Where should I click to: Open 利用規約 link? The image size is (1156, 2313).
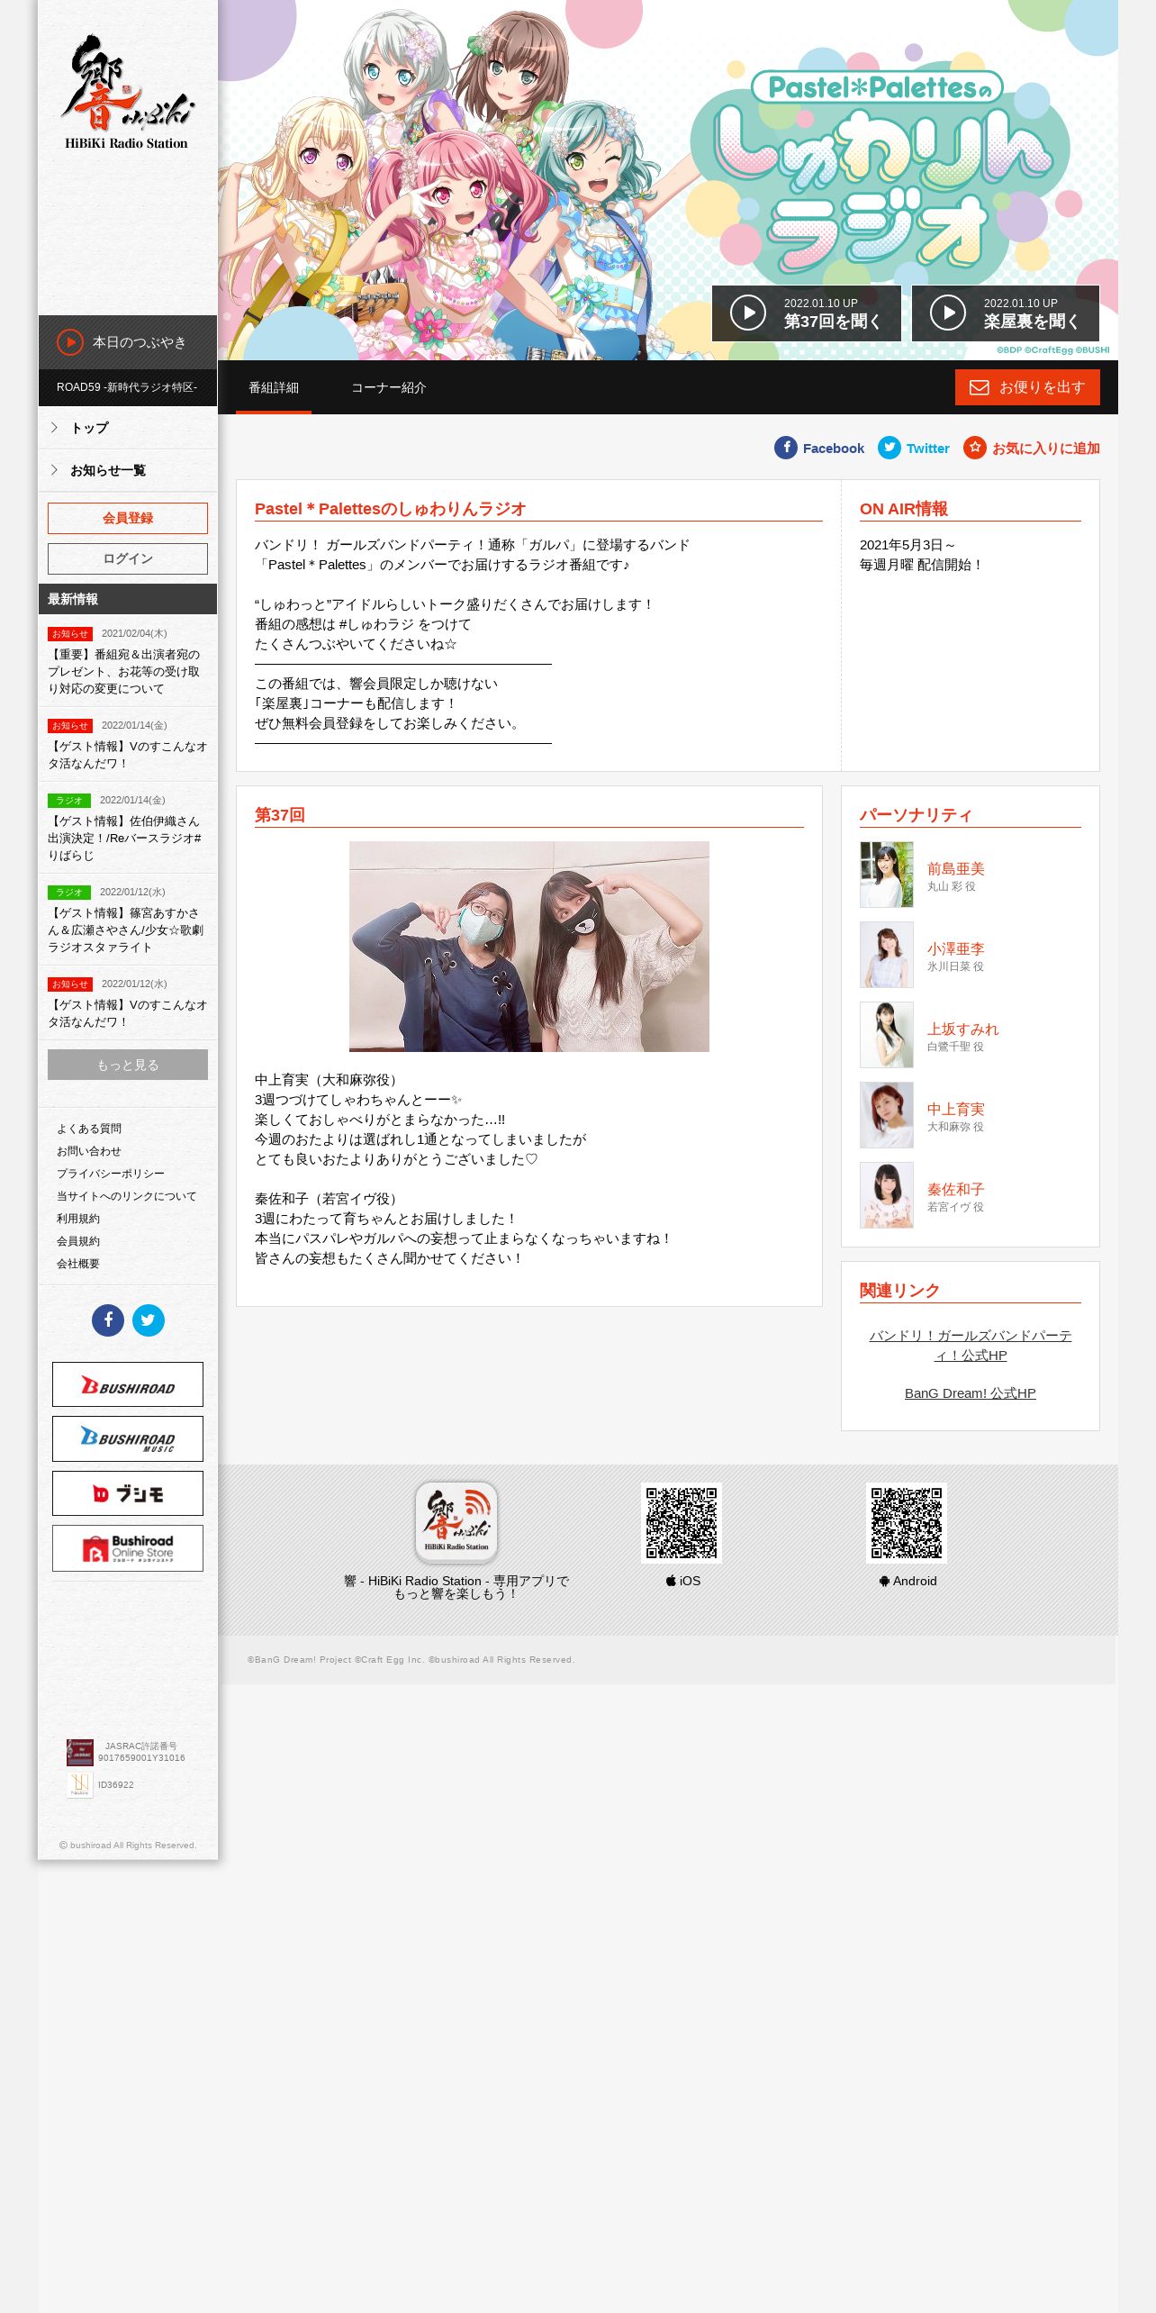click(78, 1219)
